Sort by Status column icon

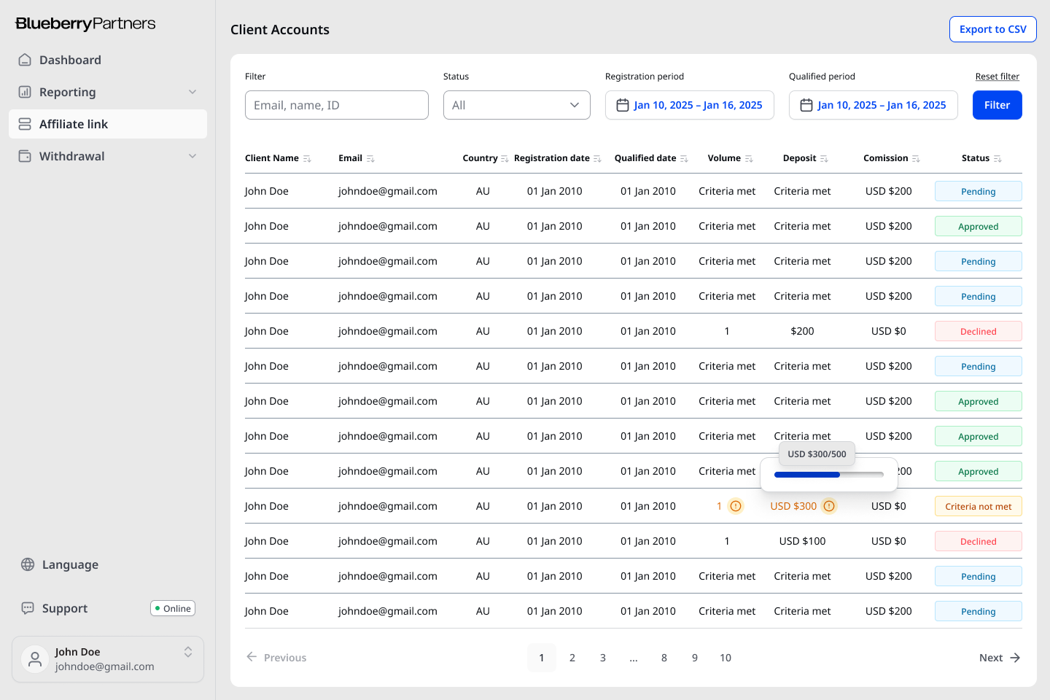[997, 159]
